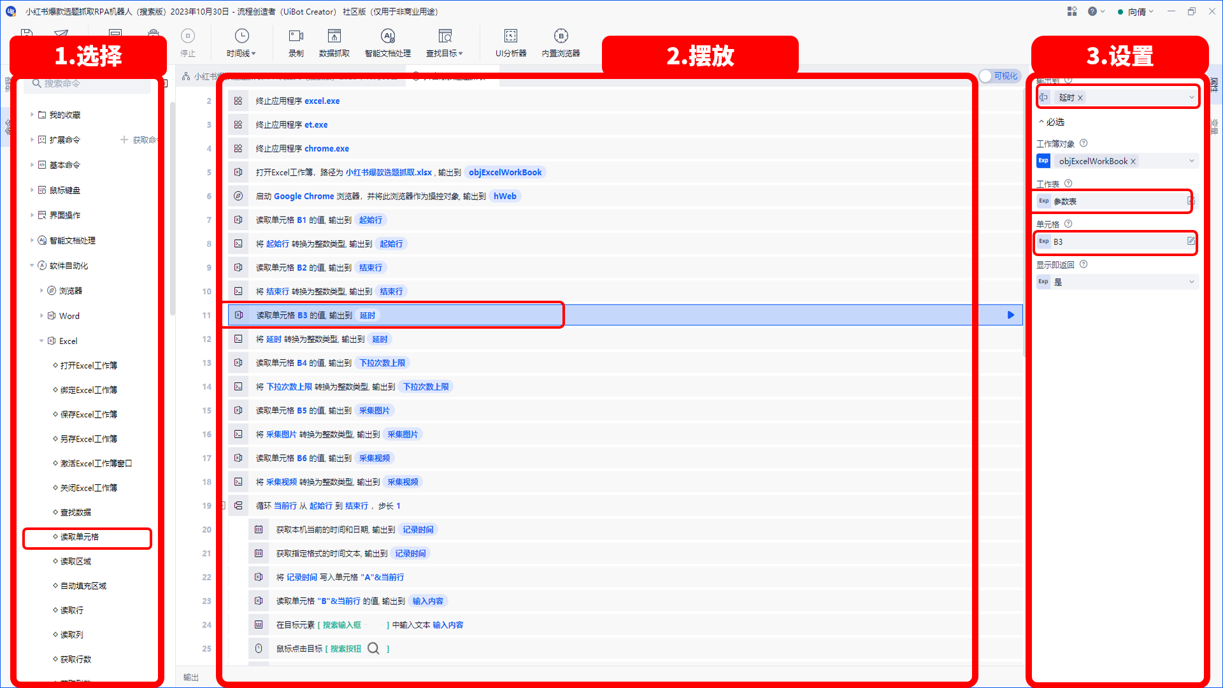The image size is (1223, 688).
Task: Click loop icon on line 19 循环
Action: click(238, 506)
